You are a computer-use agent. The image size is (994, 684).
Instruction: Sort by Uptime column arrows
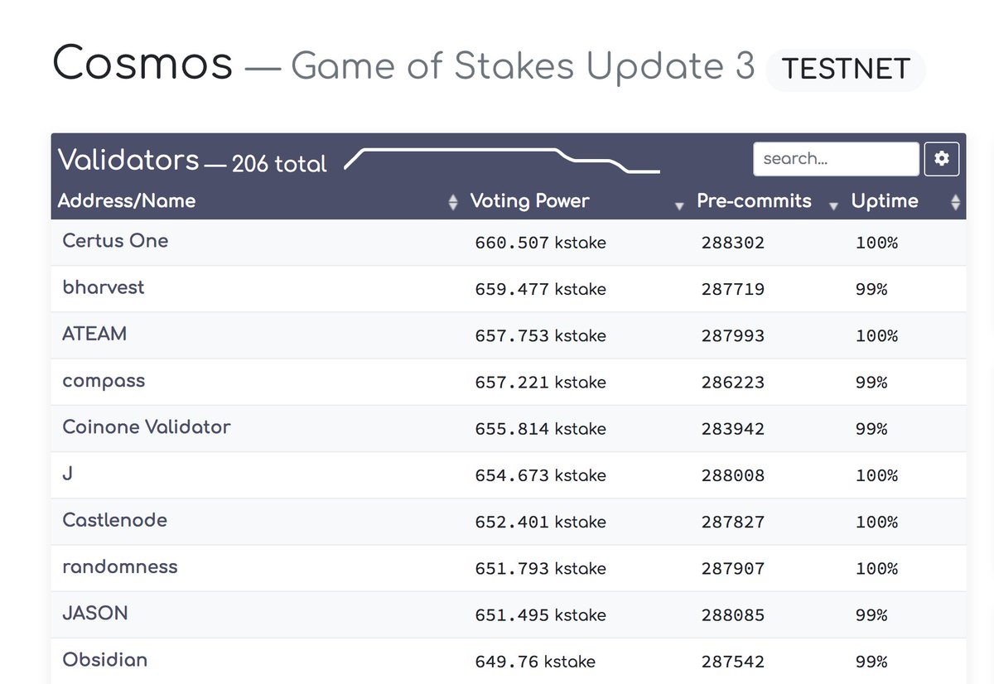[956, 202]
